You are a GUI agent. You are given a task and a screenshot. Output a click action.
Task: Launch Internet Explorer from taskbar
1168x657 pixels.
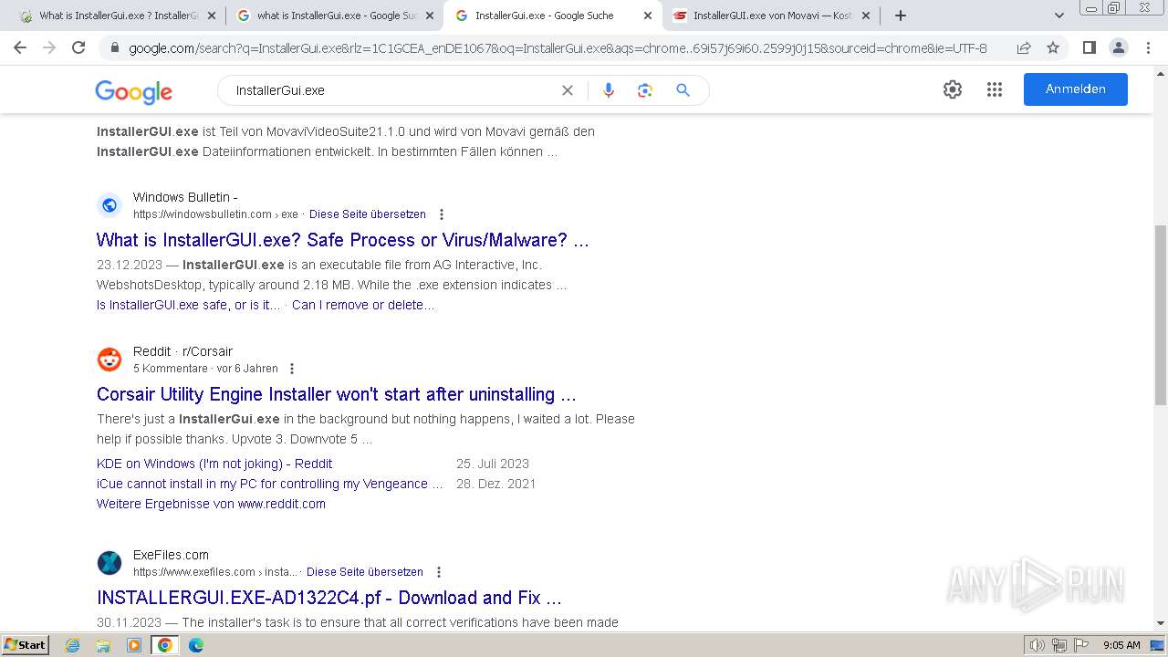point(73,645)
